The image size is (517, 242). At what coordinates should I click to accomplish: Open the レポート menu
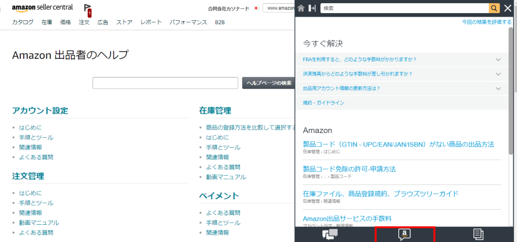pos(151,22)
